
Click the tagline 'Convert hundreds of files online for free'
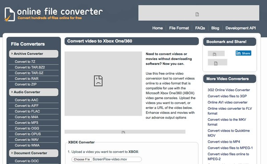[49, 18]
